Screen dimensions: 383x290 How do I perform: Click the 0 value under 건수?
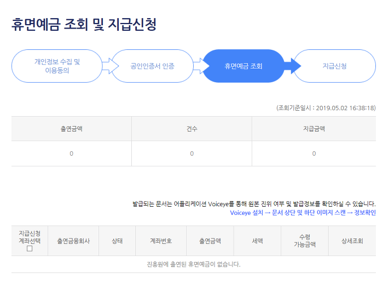pos(191,153)
